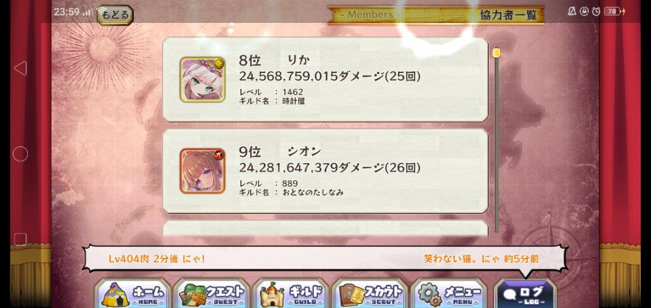Tap the 笑わない猫 log message
Viewport: 651px width, 308px height.
[481, 259]
